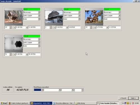Click green size label of the fourth photo

[32, 36]
